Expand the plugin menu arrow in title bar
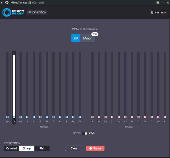 (2, 3)
